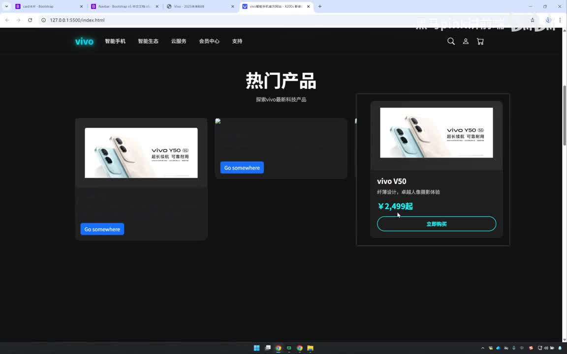Open Chrome three-dot menu

point(560,20)
